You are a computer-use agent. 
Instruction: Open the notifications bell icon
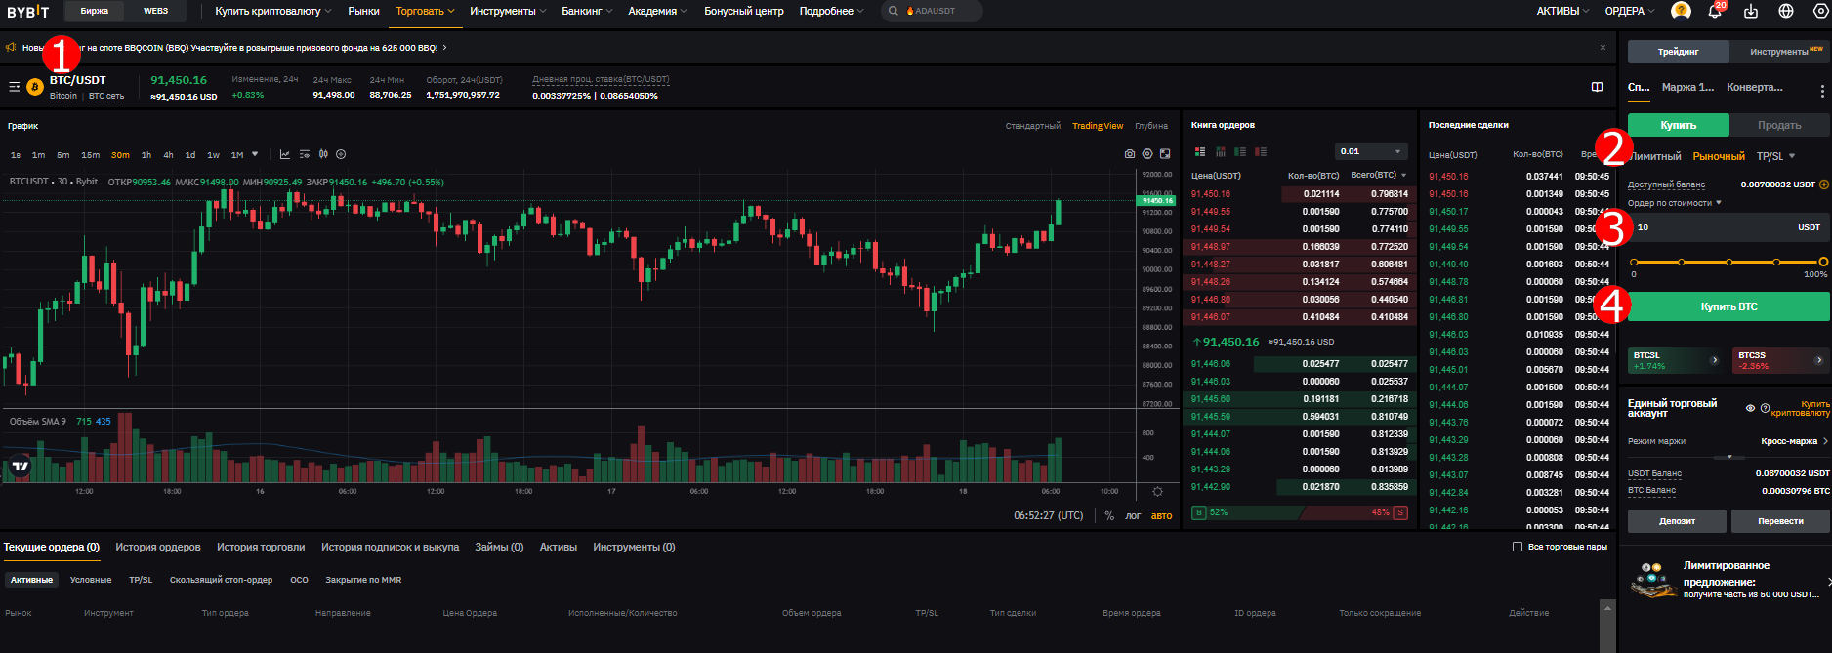tap(1714, 11)
